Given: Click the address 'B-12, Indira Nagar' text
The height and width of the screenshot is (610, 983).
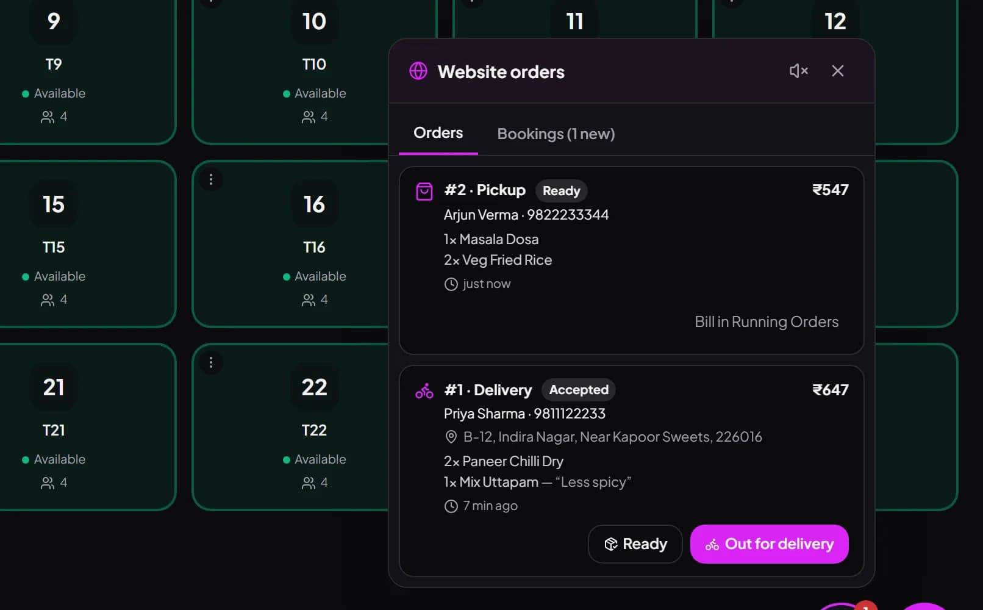Looking at the screenshot, I should click(612, 437).
